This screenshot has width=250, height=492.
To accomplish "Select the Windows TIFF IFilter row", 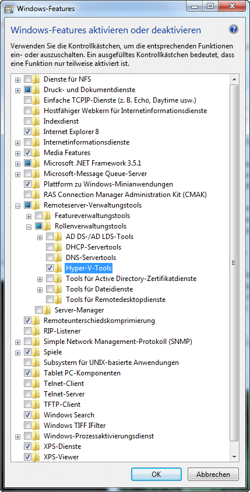I will click(x=75, y=426).
